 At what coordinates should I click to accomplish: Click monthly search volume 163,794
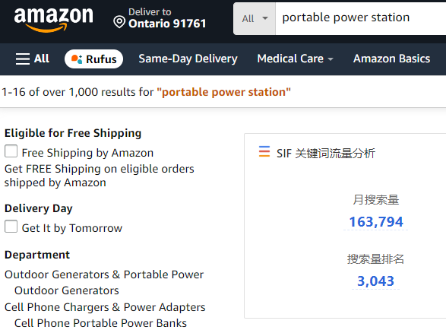(376, 222)
